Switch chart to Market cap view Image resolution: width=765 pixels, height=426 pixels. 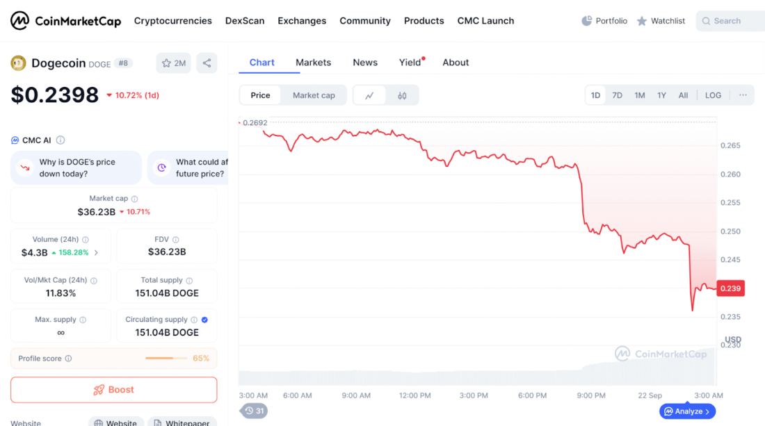pos(314,95)
